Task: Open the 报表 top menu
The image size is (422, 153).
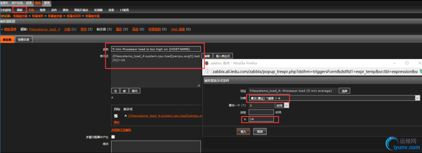Action: point(29,3)
